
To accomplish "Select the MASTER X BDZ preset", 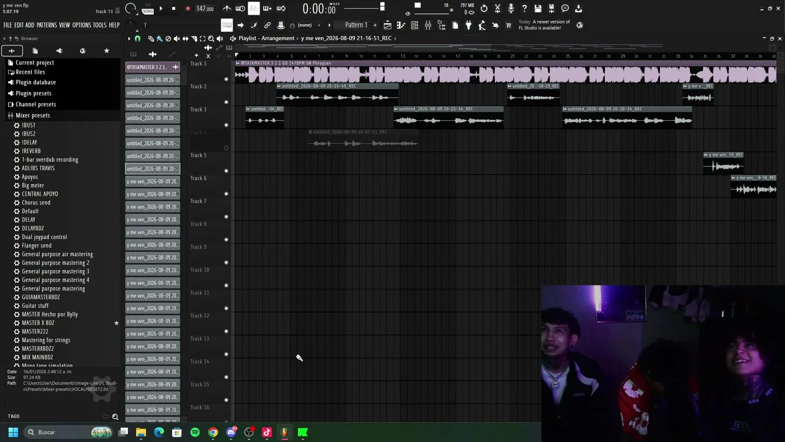I will click(x=38, y=323).
